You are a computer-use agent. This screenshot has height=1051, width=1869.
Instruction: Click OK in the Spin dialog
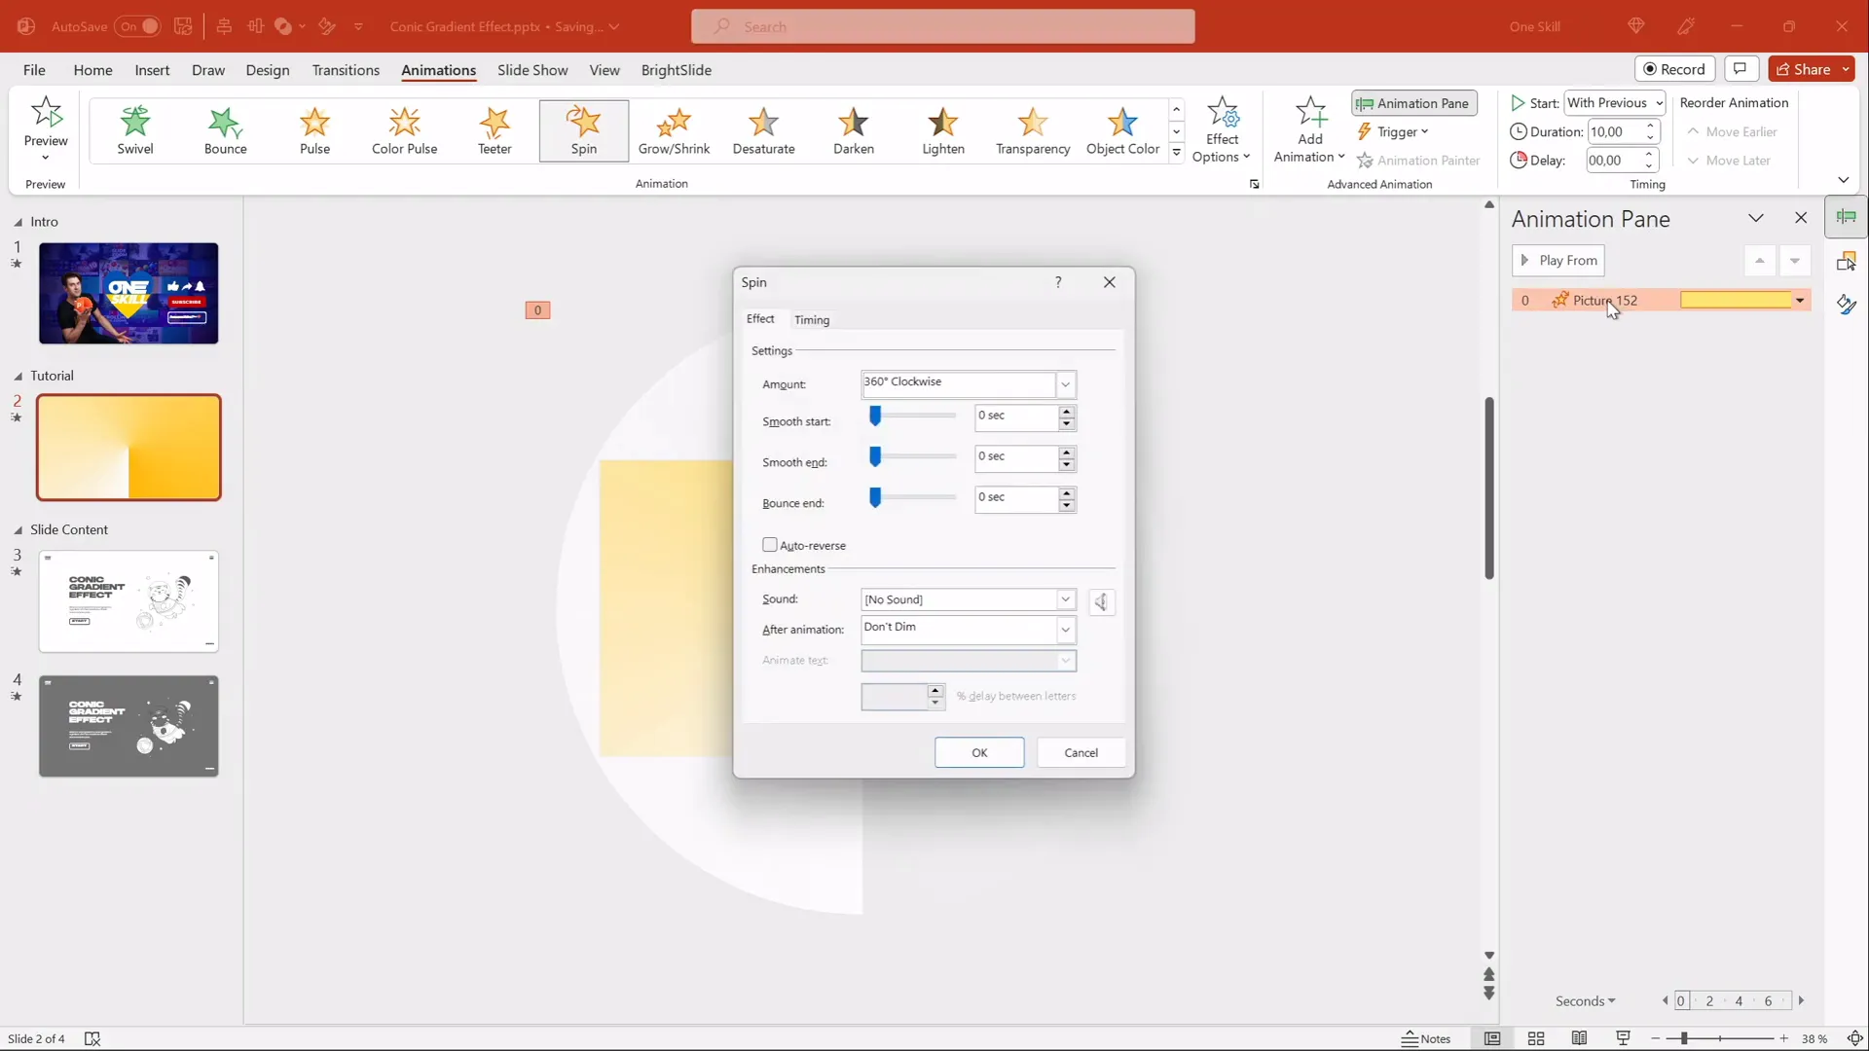click(978, 752)
